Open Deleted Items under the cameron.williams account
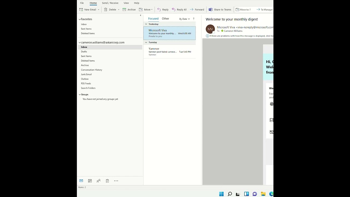 [x=88, y=61]
